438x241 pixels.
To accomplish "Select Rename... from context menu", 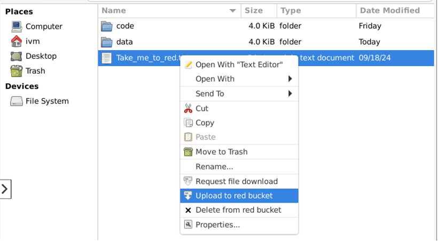I will click(x=214, y=167).
